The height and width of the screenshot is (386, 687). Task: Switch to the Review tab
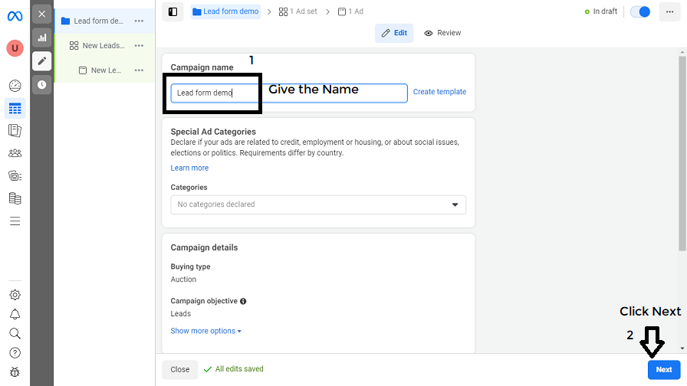[442, 33]
